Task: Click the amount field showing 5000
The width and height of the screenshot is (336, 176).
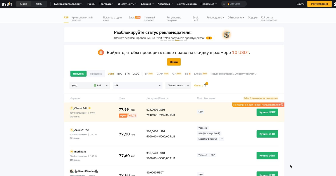Action: 81,85
